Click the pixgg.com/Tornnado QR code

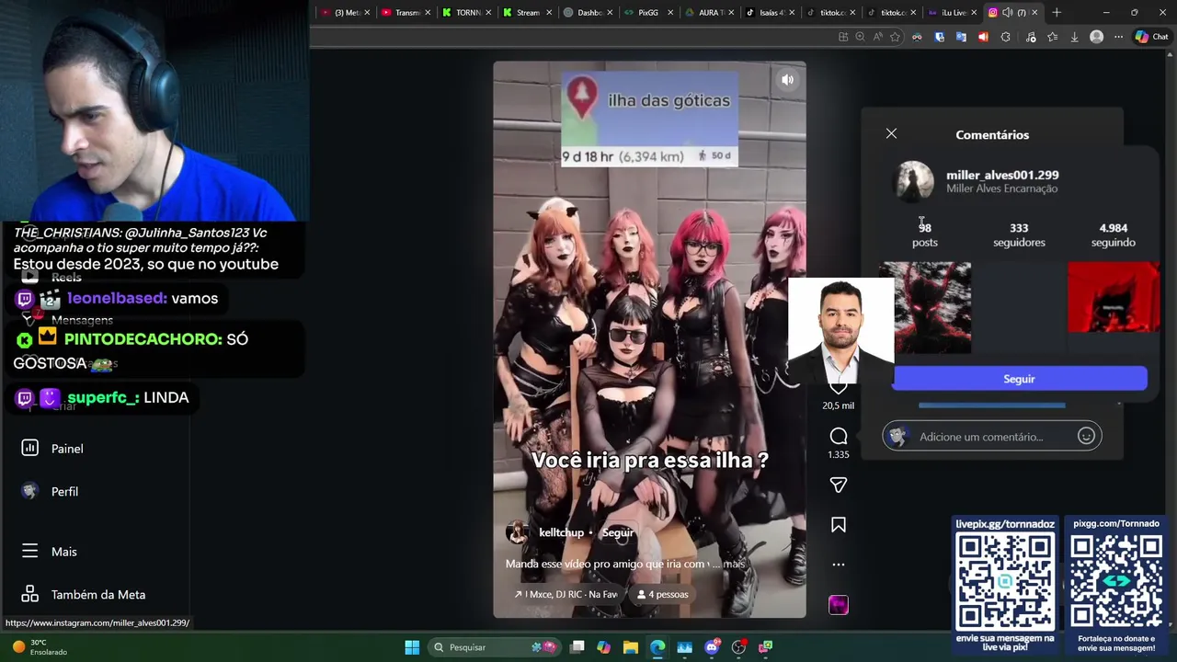pos(1115,580)
